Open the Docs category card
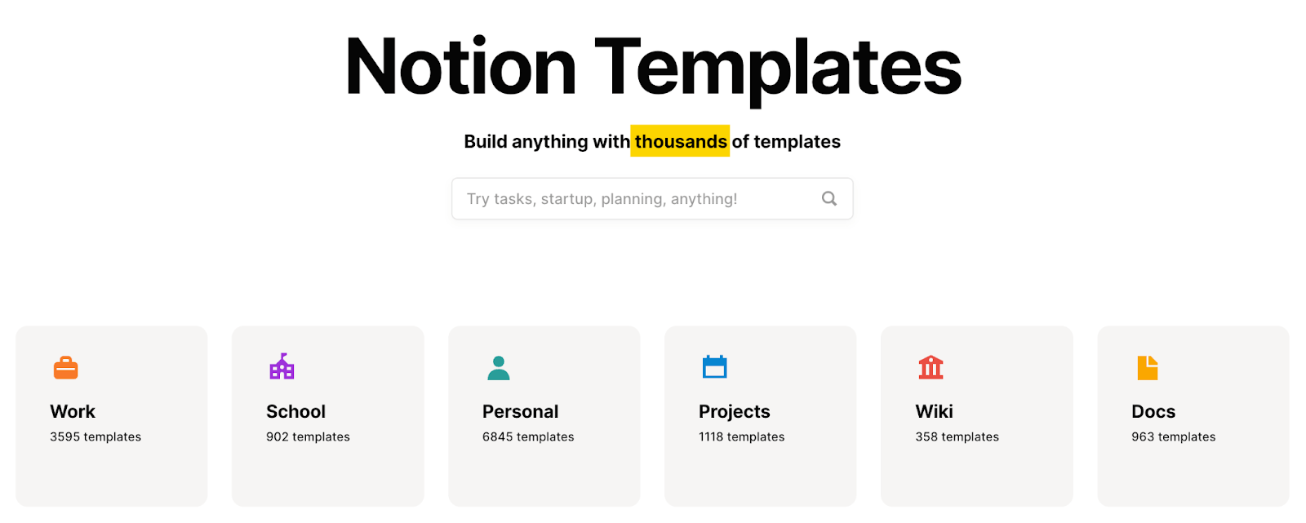Image resolution: width=1306 pixels, height=523 pixels. pos(1193,415)
